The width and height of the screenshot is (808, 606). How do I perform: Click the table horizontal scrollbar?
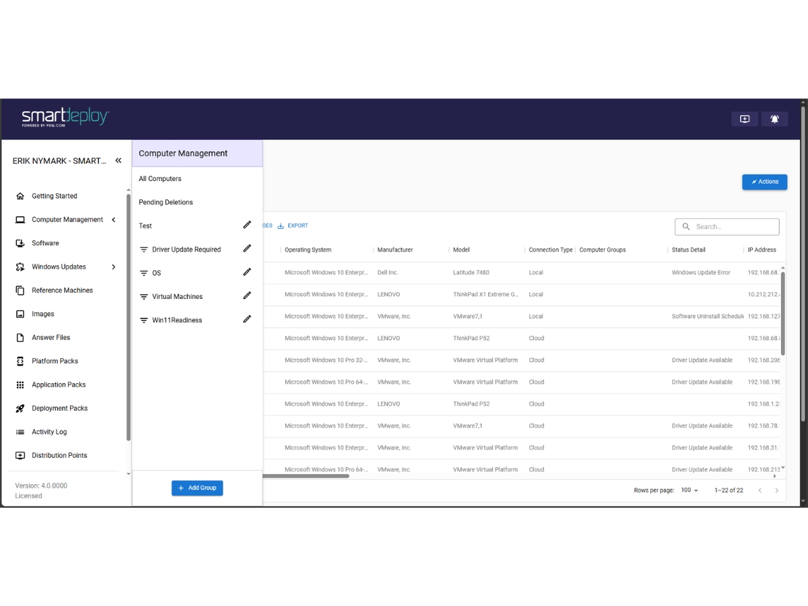click(x=306, y=476)
